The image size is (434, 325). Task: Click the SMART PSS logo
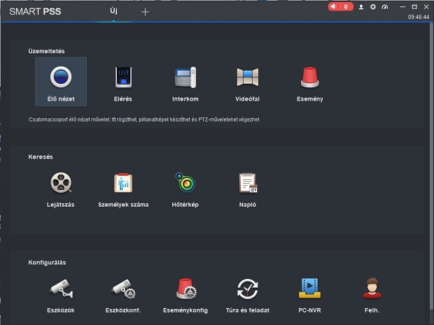(x=35, y=12)
